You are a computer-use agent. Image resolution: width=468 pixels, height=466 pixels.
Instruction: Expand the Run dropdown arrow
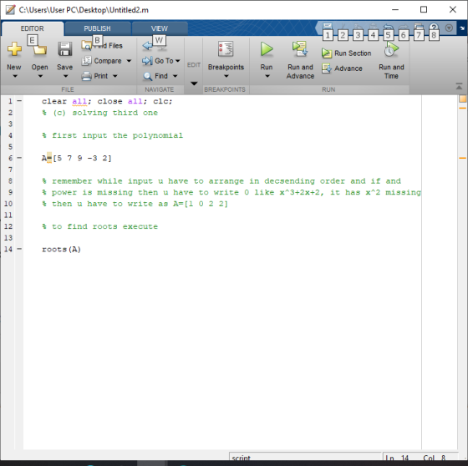pyautogui.click(x=267, y=76)
